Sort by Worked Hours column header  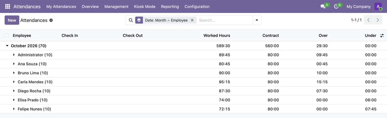click(217, 35)
